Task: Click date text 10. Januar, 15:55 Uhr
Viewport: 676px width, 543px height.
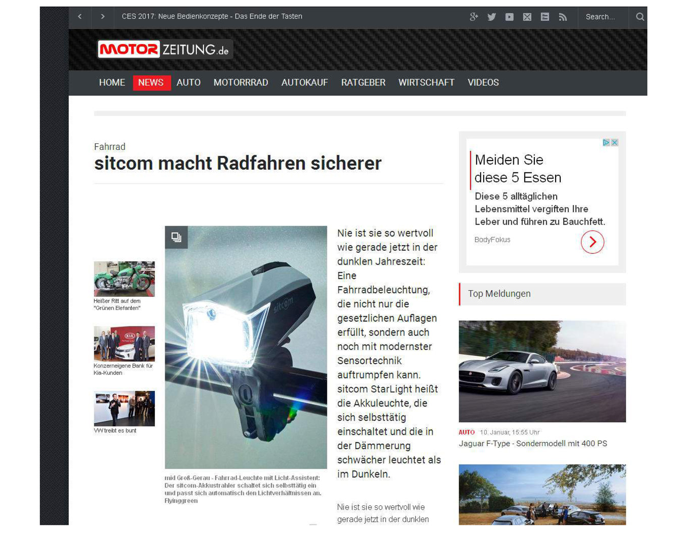Action: [x=510, y=432]
